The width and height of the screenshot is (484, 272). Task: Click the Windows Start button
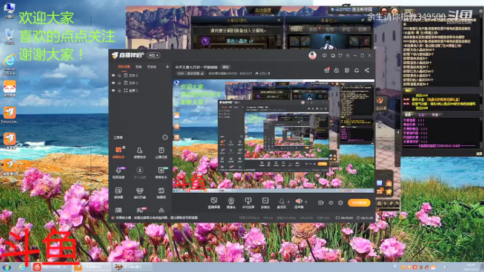(7, 267)
